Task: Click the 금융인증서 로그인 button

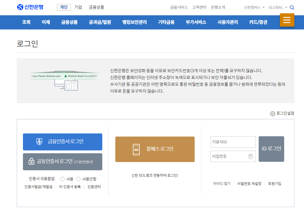Action: (62, 142)
